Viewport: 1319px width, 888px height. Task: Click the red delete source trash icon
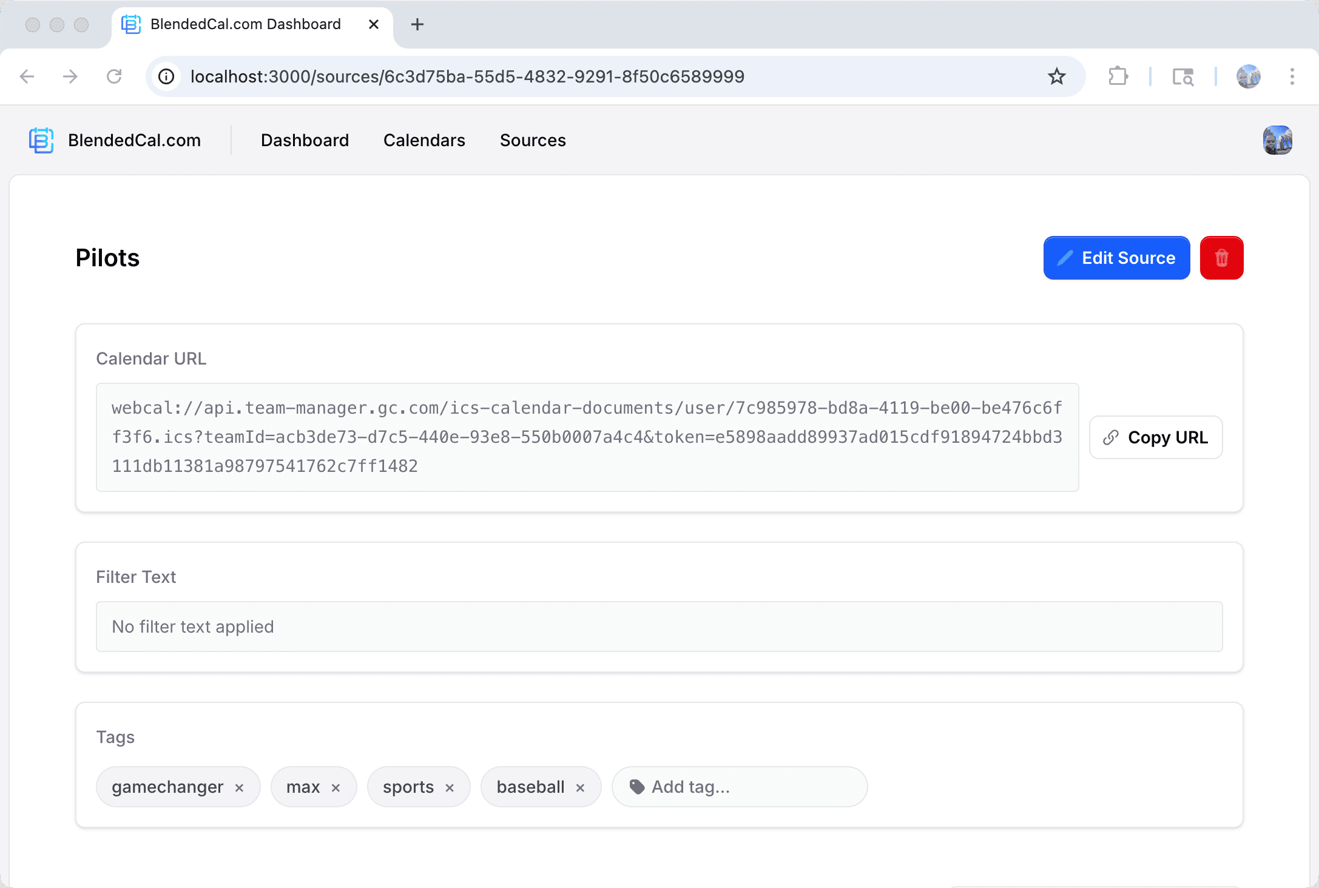[x=1221, y=258]
